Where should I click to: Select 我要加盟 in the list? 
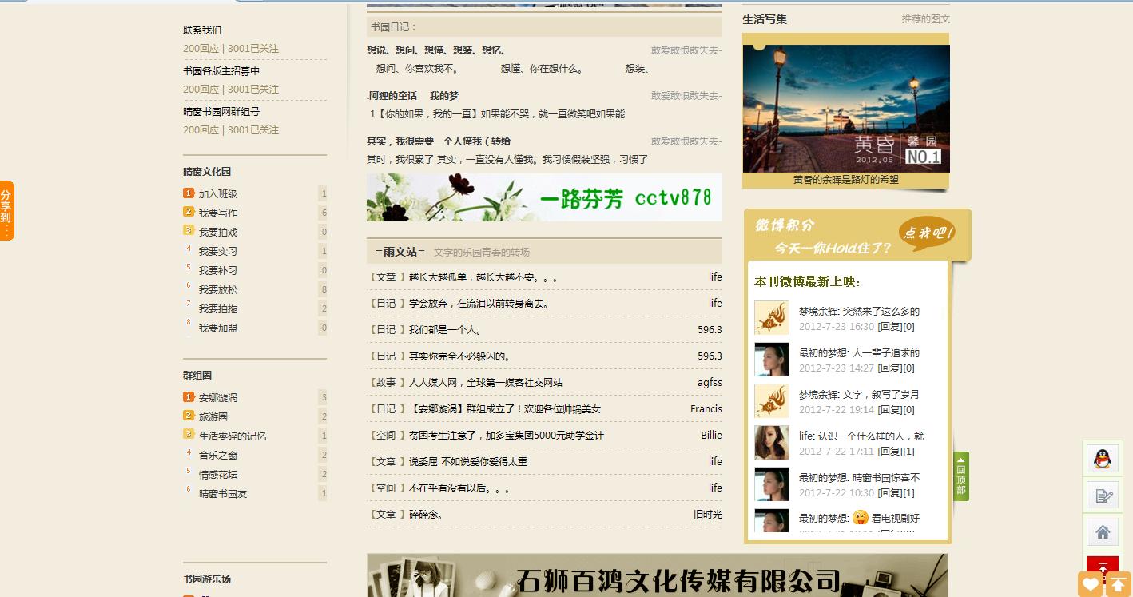(218, 328)
